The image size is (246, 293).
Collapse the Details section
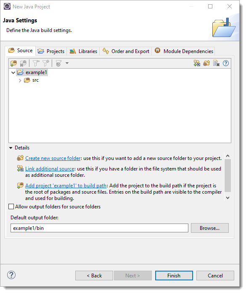[11, 148]
